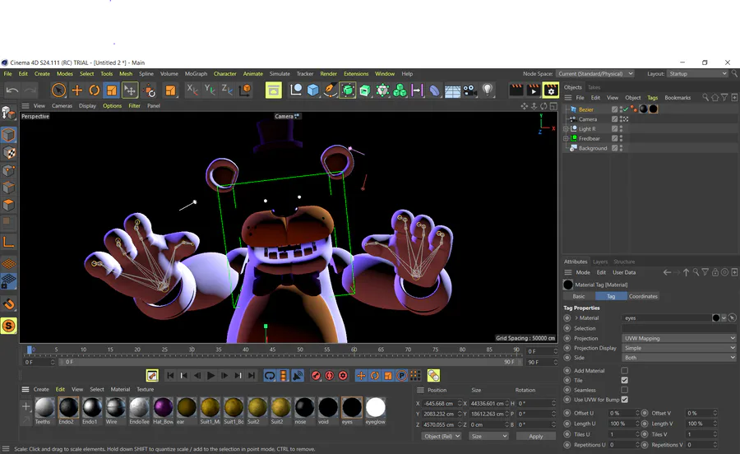Viewport: 740px width, 454px height.
Task: Select the Move tool in top toolbar
Action: click(77, 90)
